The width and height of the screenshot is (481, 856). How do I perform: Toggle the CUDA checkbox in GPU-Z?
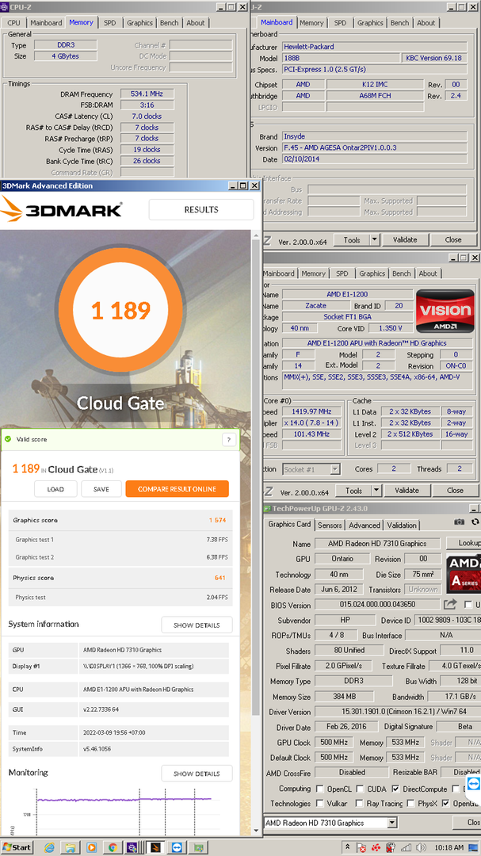[x=360, y=789]
